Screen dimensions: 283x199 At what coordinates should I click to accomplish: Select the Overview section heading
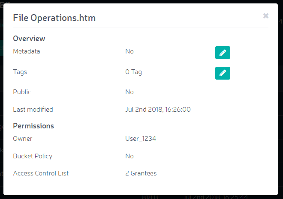[29, 39]
